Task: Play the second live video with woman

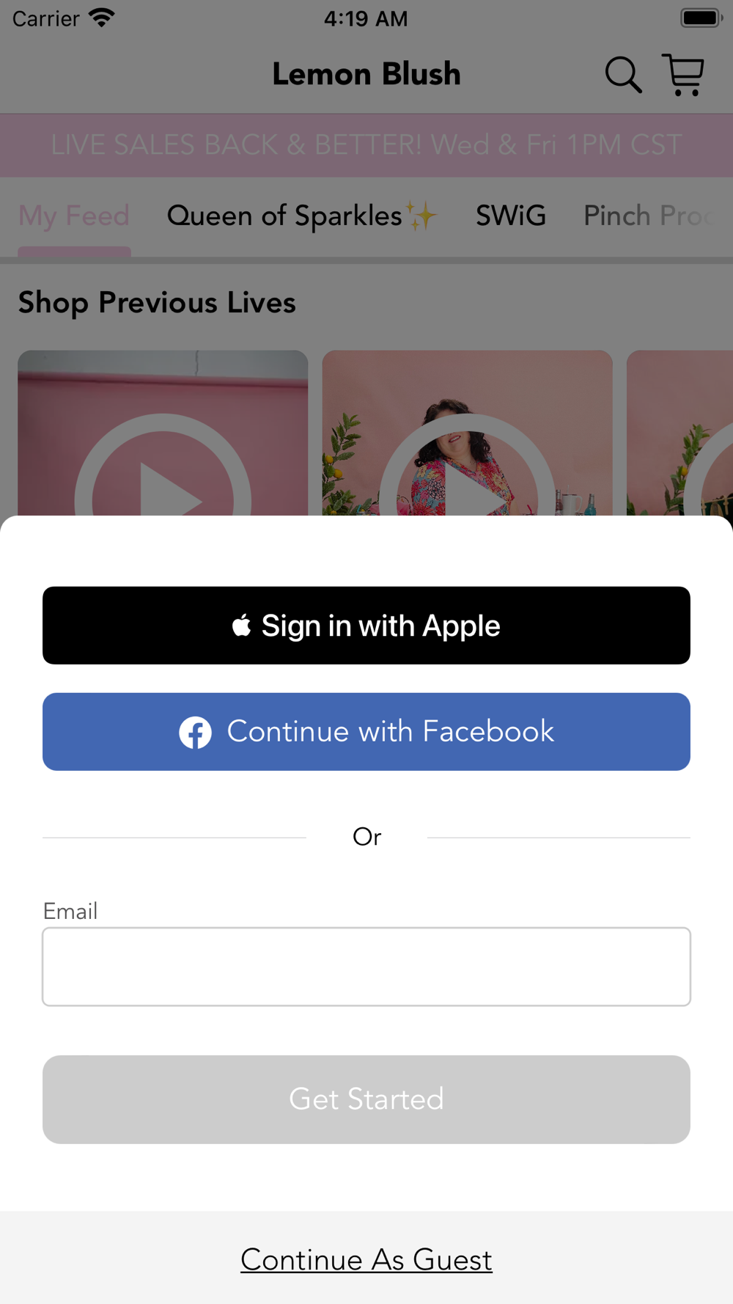Action: 468,433
